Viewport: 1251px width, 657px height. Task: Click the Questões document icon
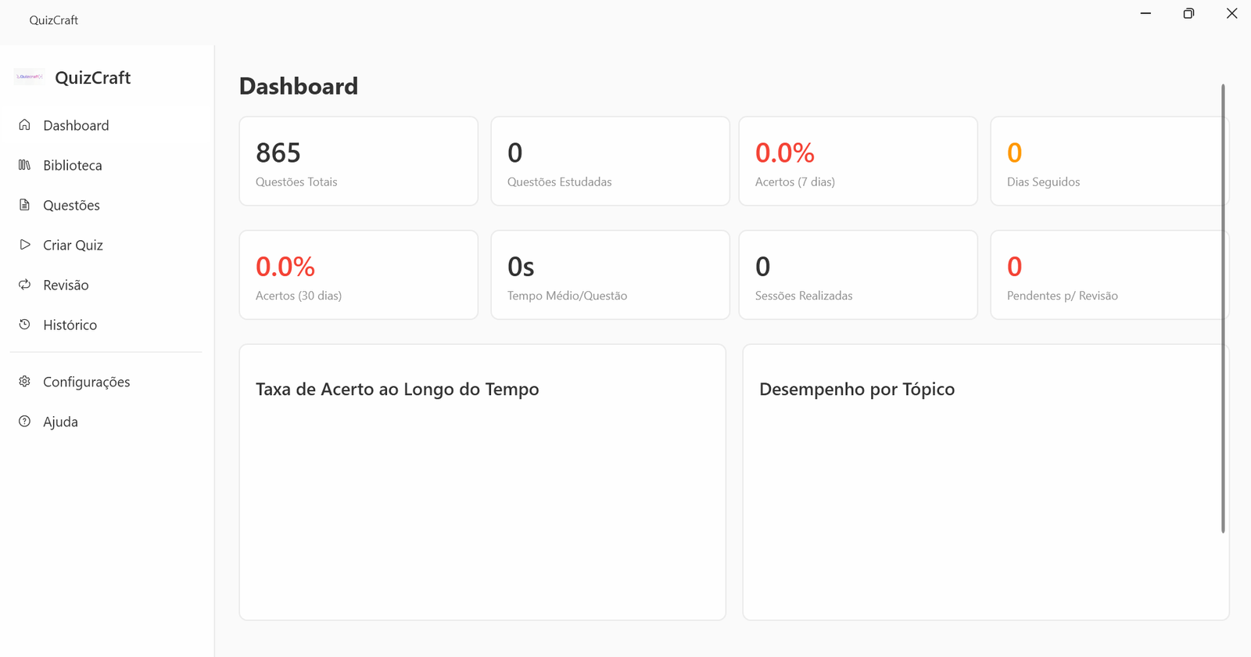tap(25, 205)
